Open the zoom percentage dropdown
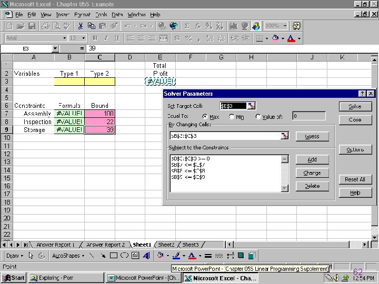 point(285,26)
